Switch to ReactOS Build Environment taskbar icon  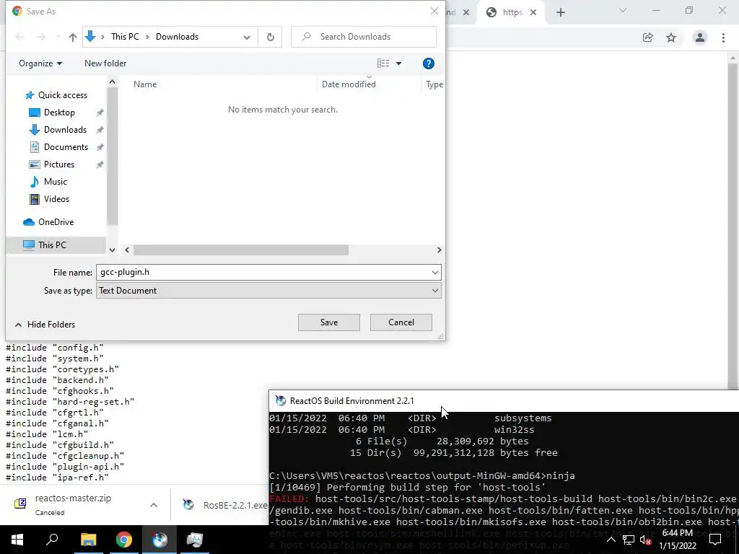159,540
